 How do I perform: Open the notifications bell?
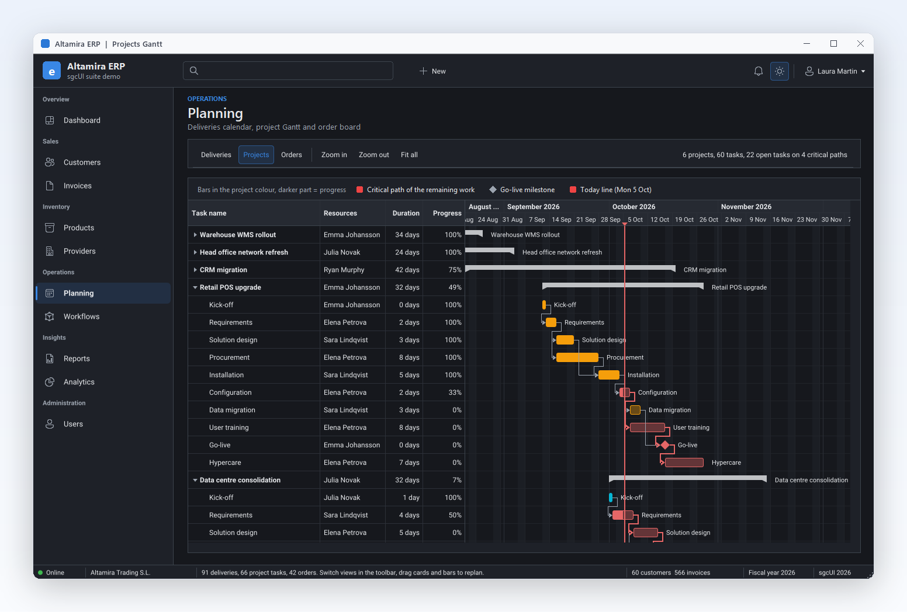click(x=759, y=71)
